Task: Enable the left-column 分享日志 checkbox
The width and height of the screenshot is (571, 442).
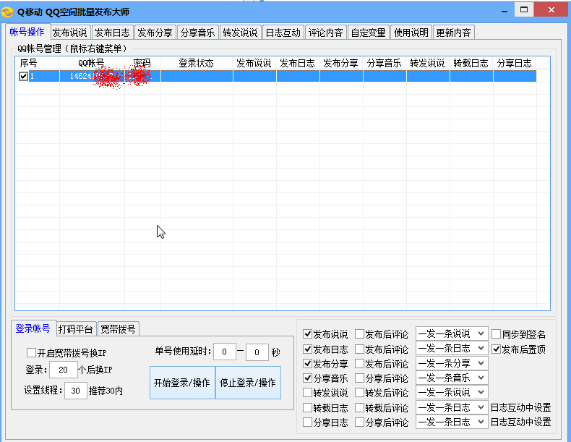Action: tap(307, 422)
